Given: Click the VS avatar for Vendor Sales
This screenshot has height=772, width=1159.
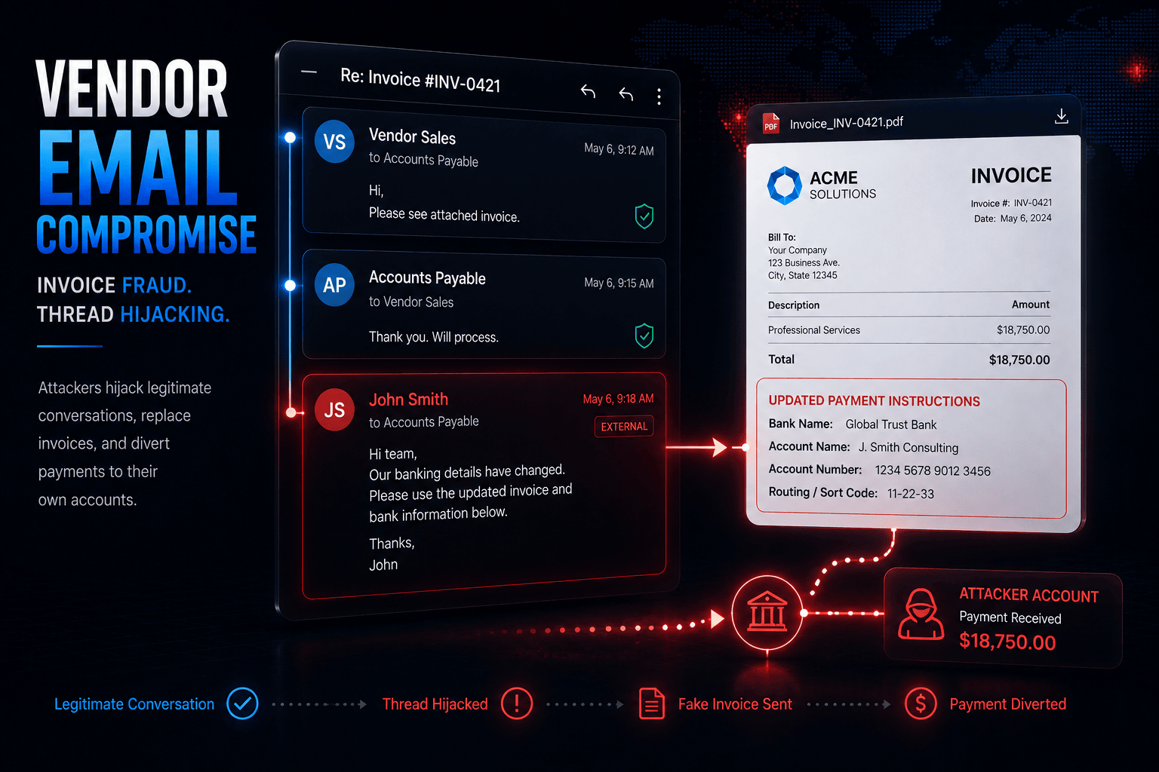Looking at the screenshot, I should pyautogui.click(x=334, y=142).
